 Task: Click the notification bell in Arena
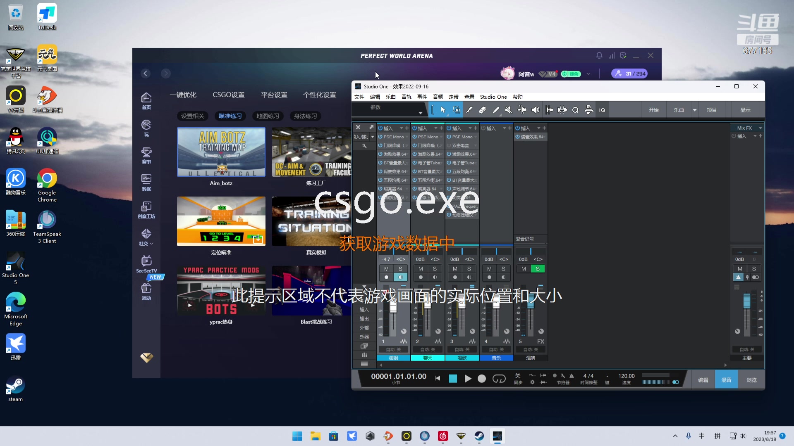click(x=599, y=55)
